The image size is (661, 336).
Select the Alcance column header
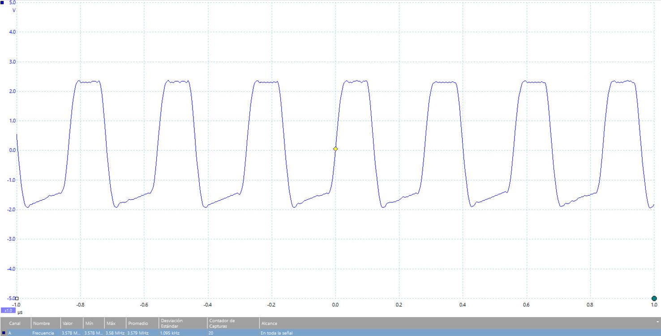(269, 323)
